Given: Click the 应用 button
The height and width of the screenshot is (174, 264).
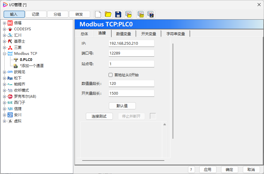Looking at the screenshot, I should pos(208,170).
